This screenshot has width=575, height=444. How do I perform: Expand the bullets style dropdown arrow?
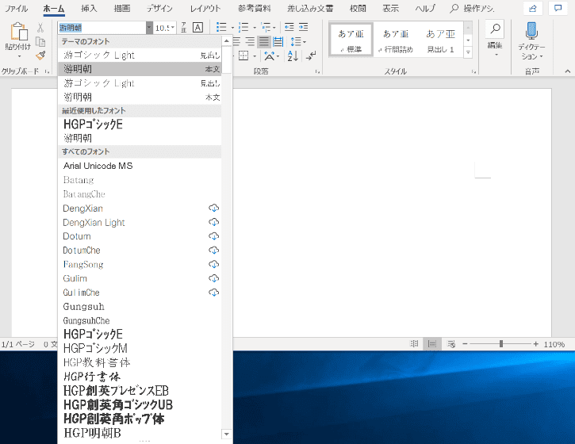(232, 28)
